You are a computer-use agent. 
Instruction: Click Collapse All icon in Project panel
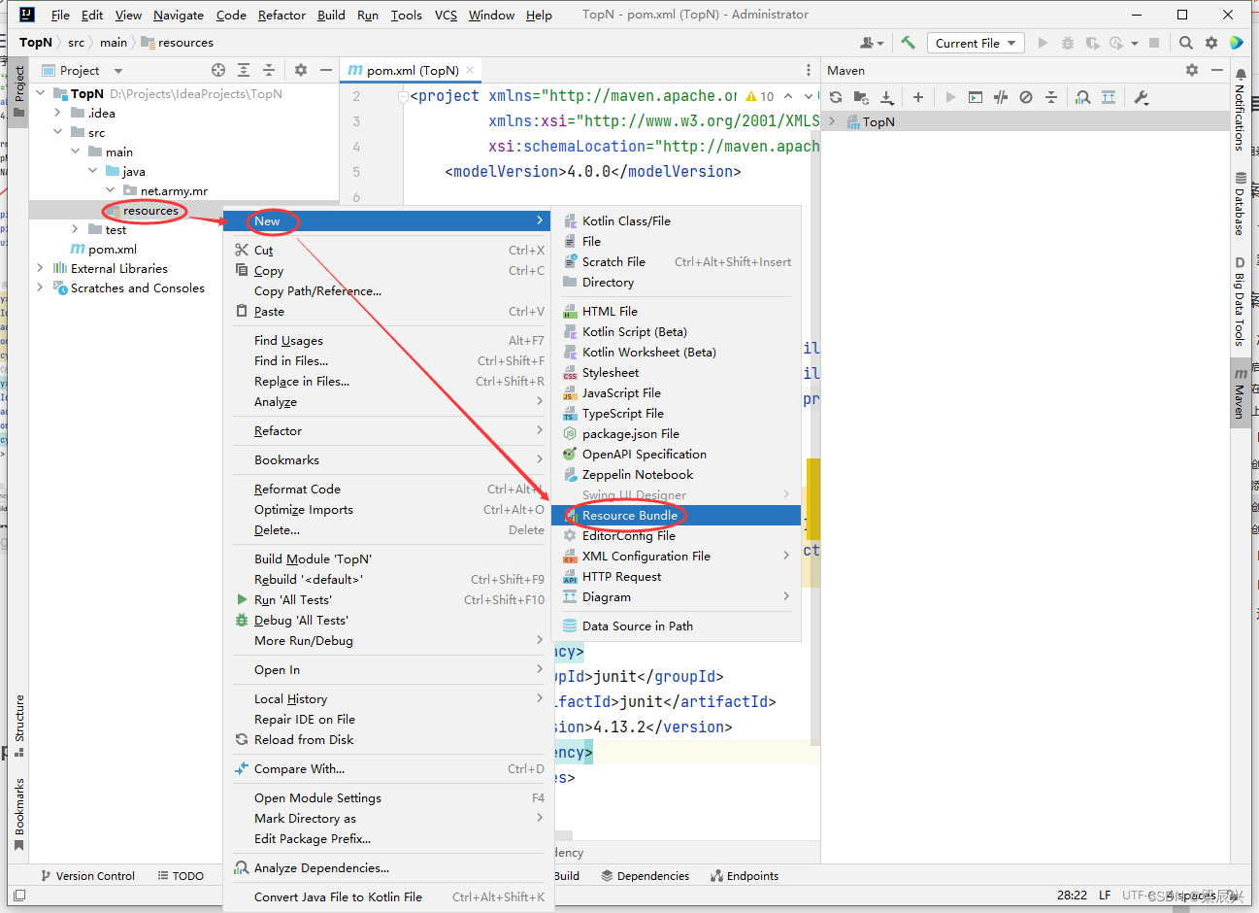pyautogui.click(x=269, y=70)
